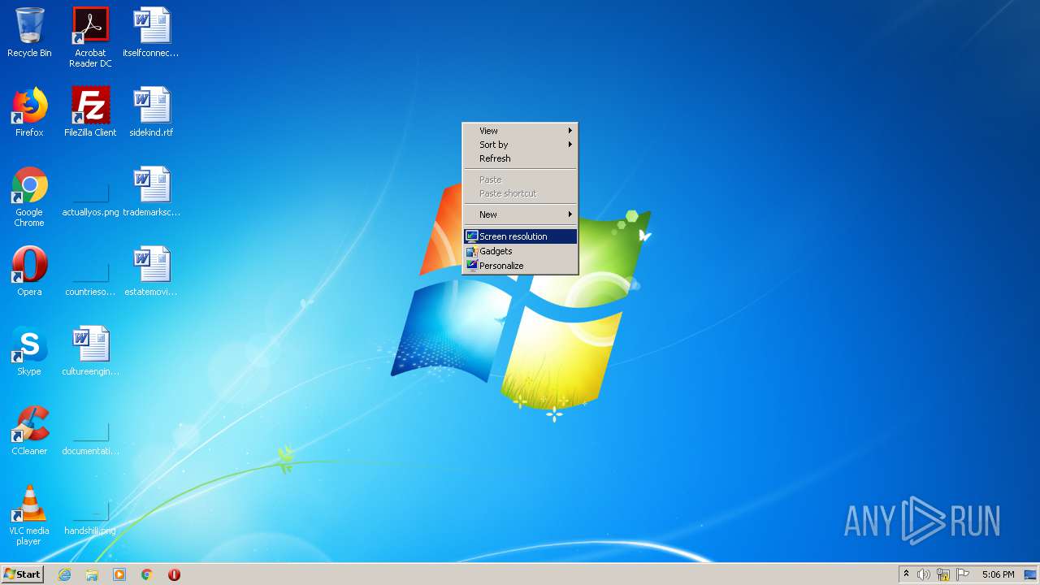Launch Opera from the taskbar
The image size is (1040, 585).
(x=174, y=574)
